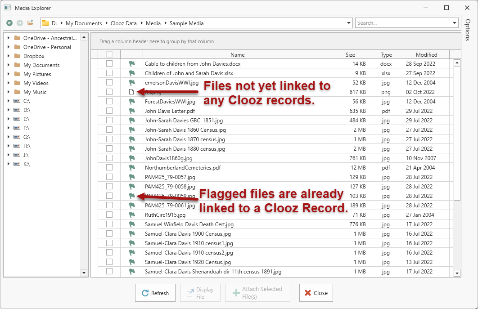The height and width of the screenshot is (309, 478).
Task: Check the box for emersonDavisWWI.jpg
Action: pos(109,83)
